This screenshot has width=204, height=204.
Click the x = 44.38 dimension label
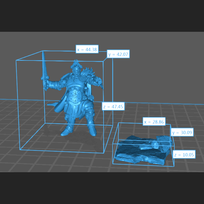[x=87, y=50]
